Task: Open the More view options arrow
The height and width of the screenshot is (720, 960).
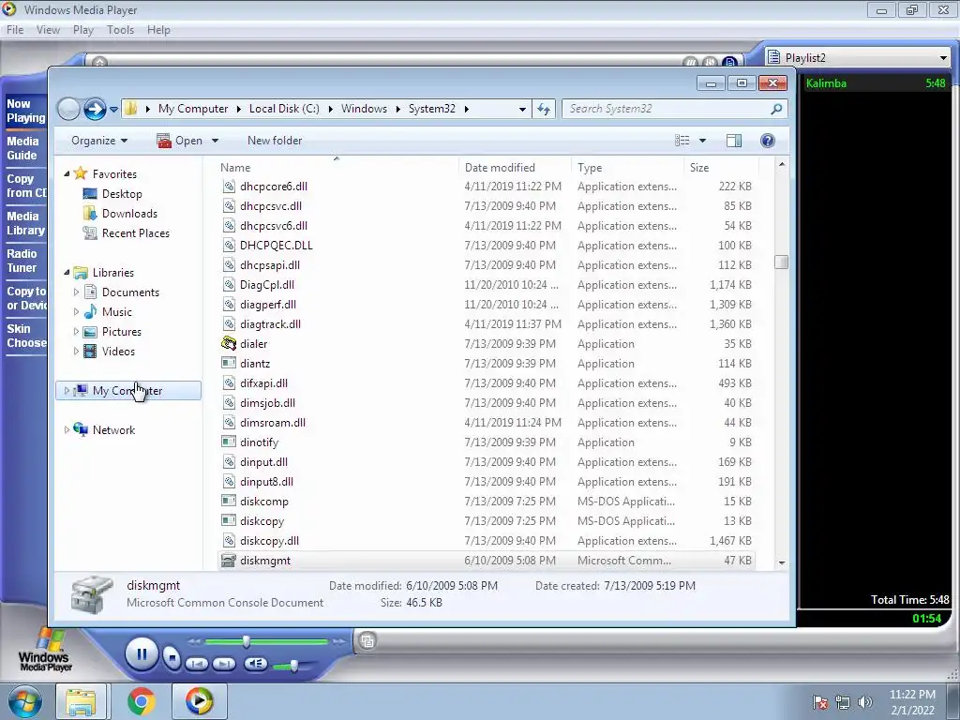Action: pos(702,141)
